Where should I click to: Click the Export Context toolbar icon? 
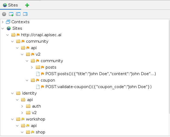click(25, 14)
